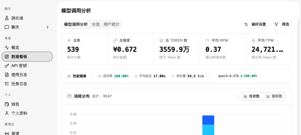Switch chart to 柱状图 bar view

pos(251,96)
